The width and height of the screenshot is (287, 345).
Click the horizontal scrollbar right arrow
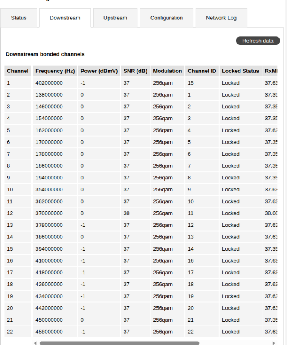(x=273, y=343)
